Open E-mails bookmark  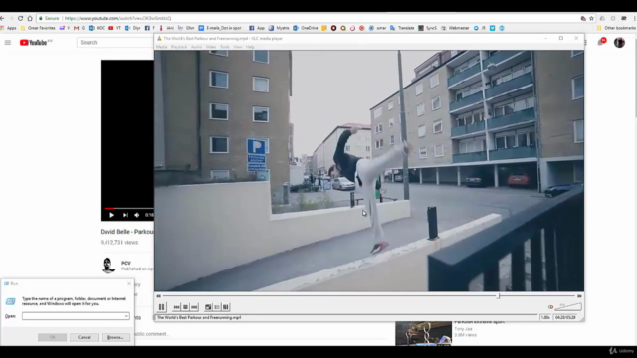pos(219,28)
